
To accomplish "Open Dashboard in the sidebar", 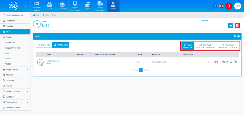I will point(15,21).
